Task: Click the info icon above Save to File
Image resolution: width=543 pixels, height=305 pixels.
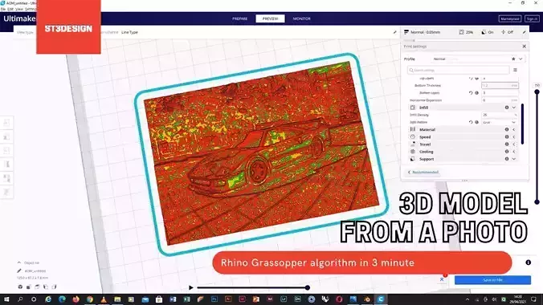Action: (528, 262)
